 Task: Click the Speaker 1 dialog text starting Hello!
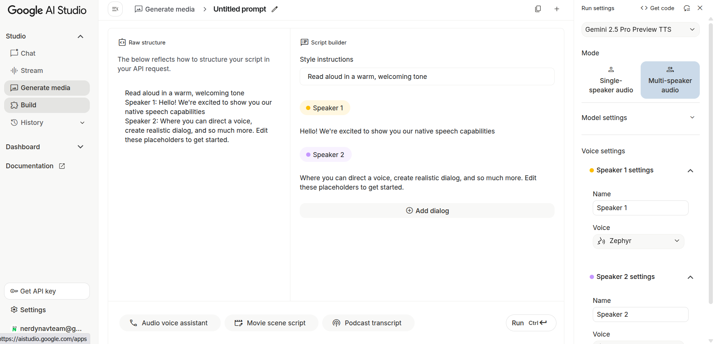coord(397,131)
